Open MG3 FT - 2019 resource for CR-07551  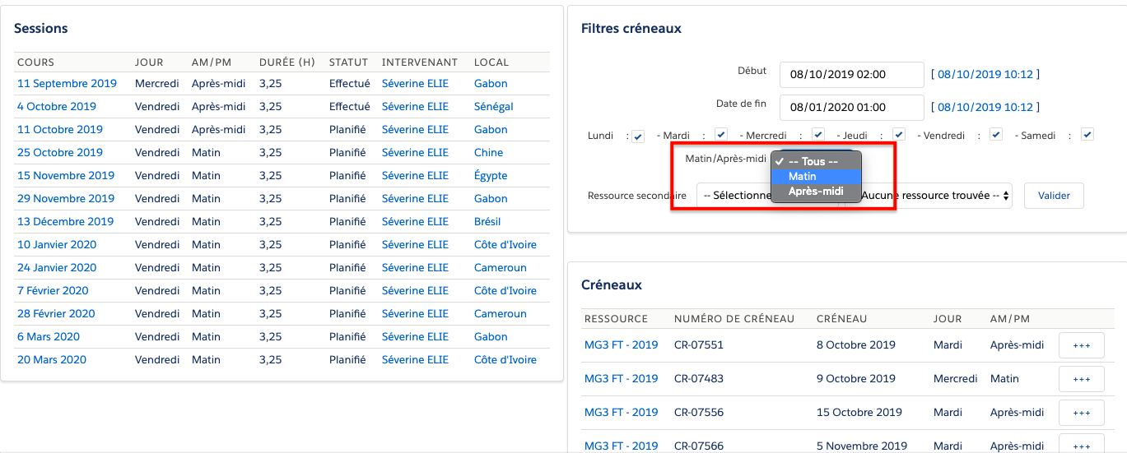621,345
